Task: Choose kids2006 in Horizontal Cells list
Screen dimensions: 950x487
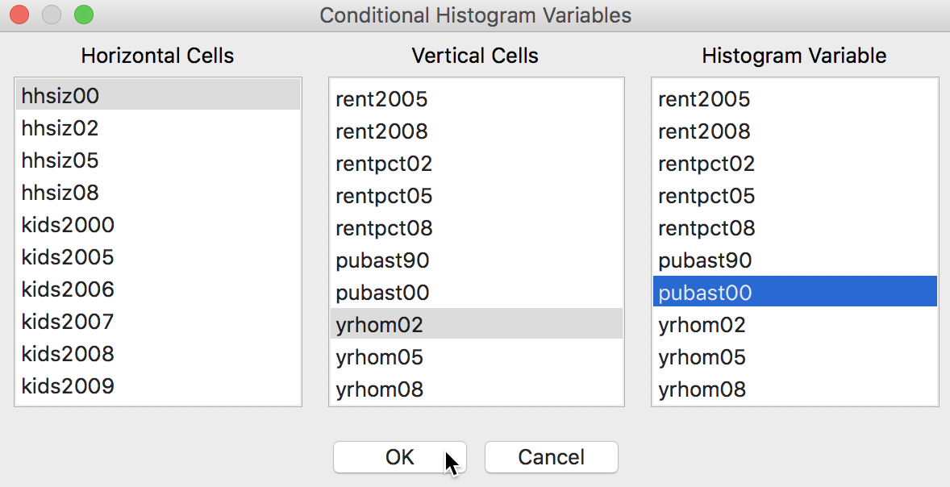Action: click(158, 289)
